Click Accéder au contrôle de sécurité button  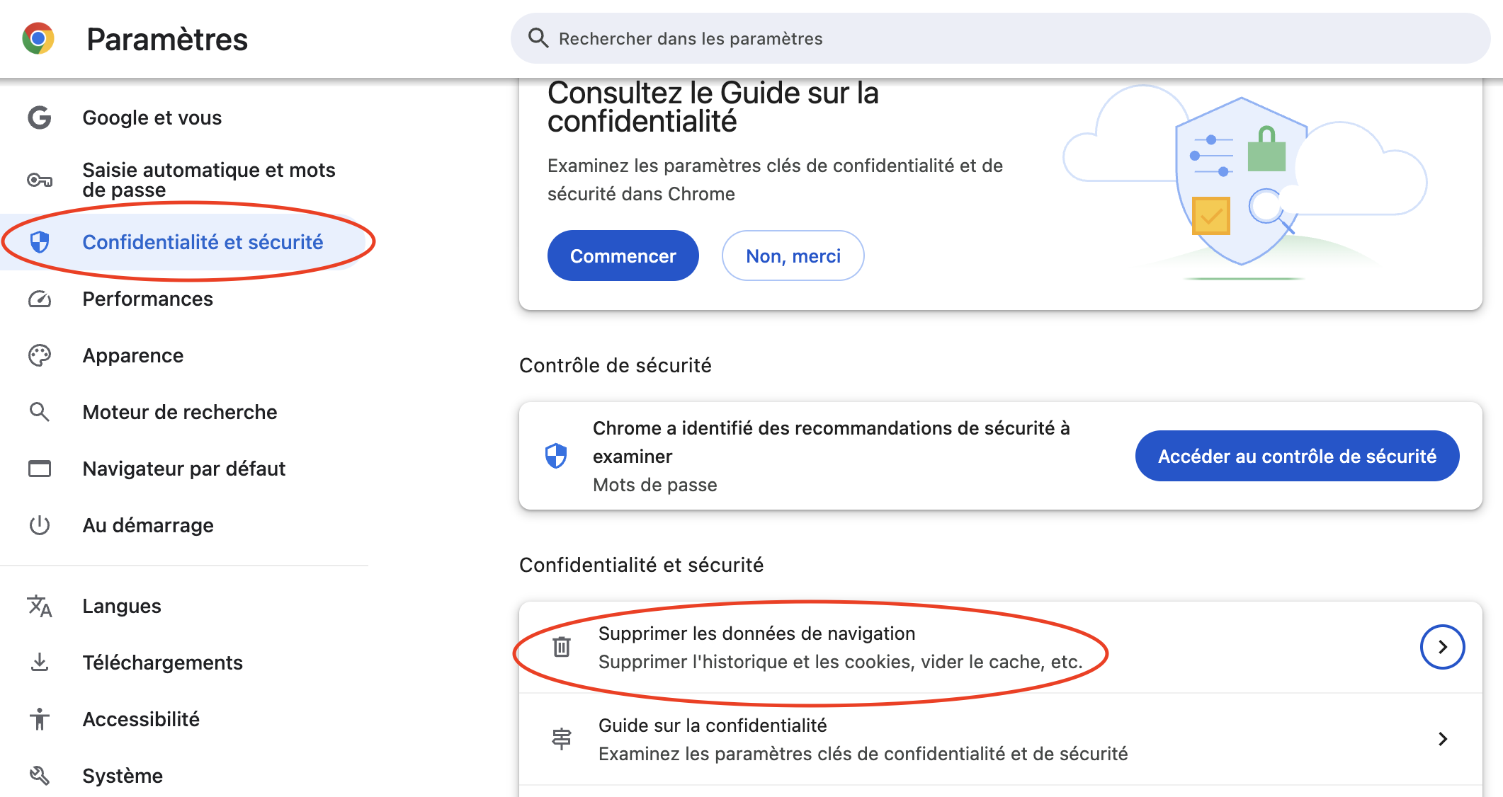coord(1297,456)
